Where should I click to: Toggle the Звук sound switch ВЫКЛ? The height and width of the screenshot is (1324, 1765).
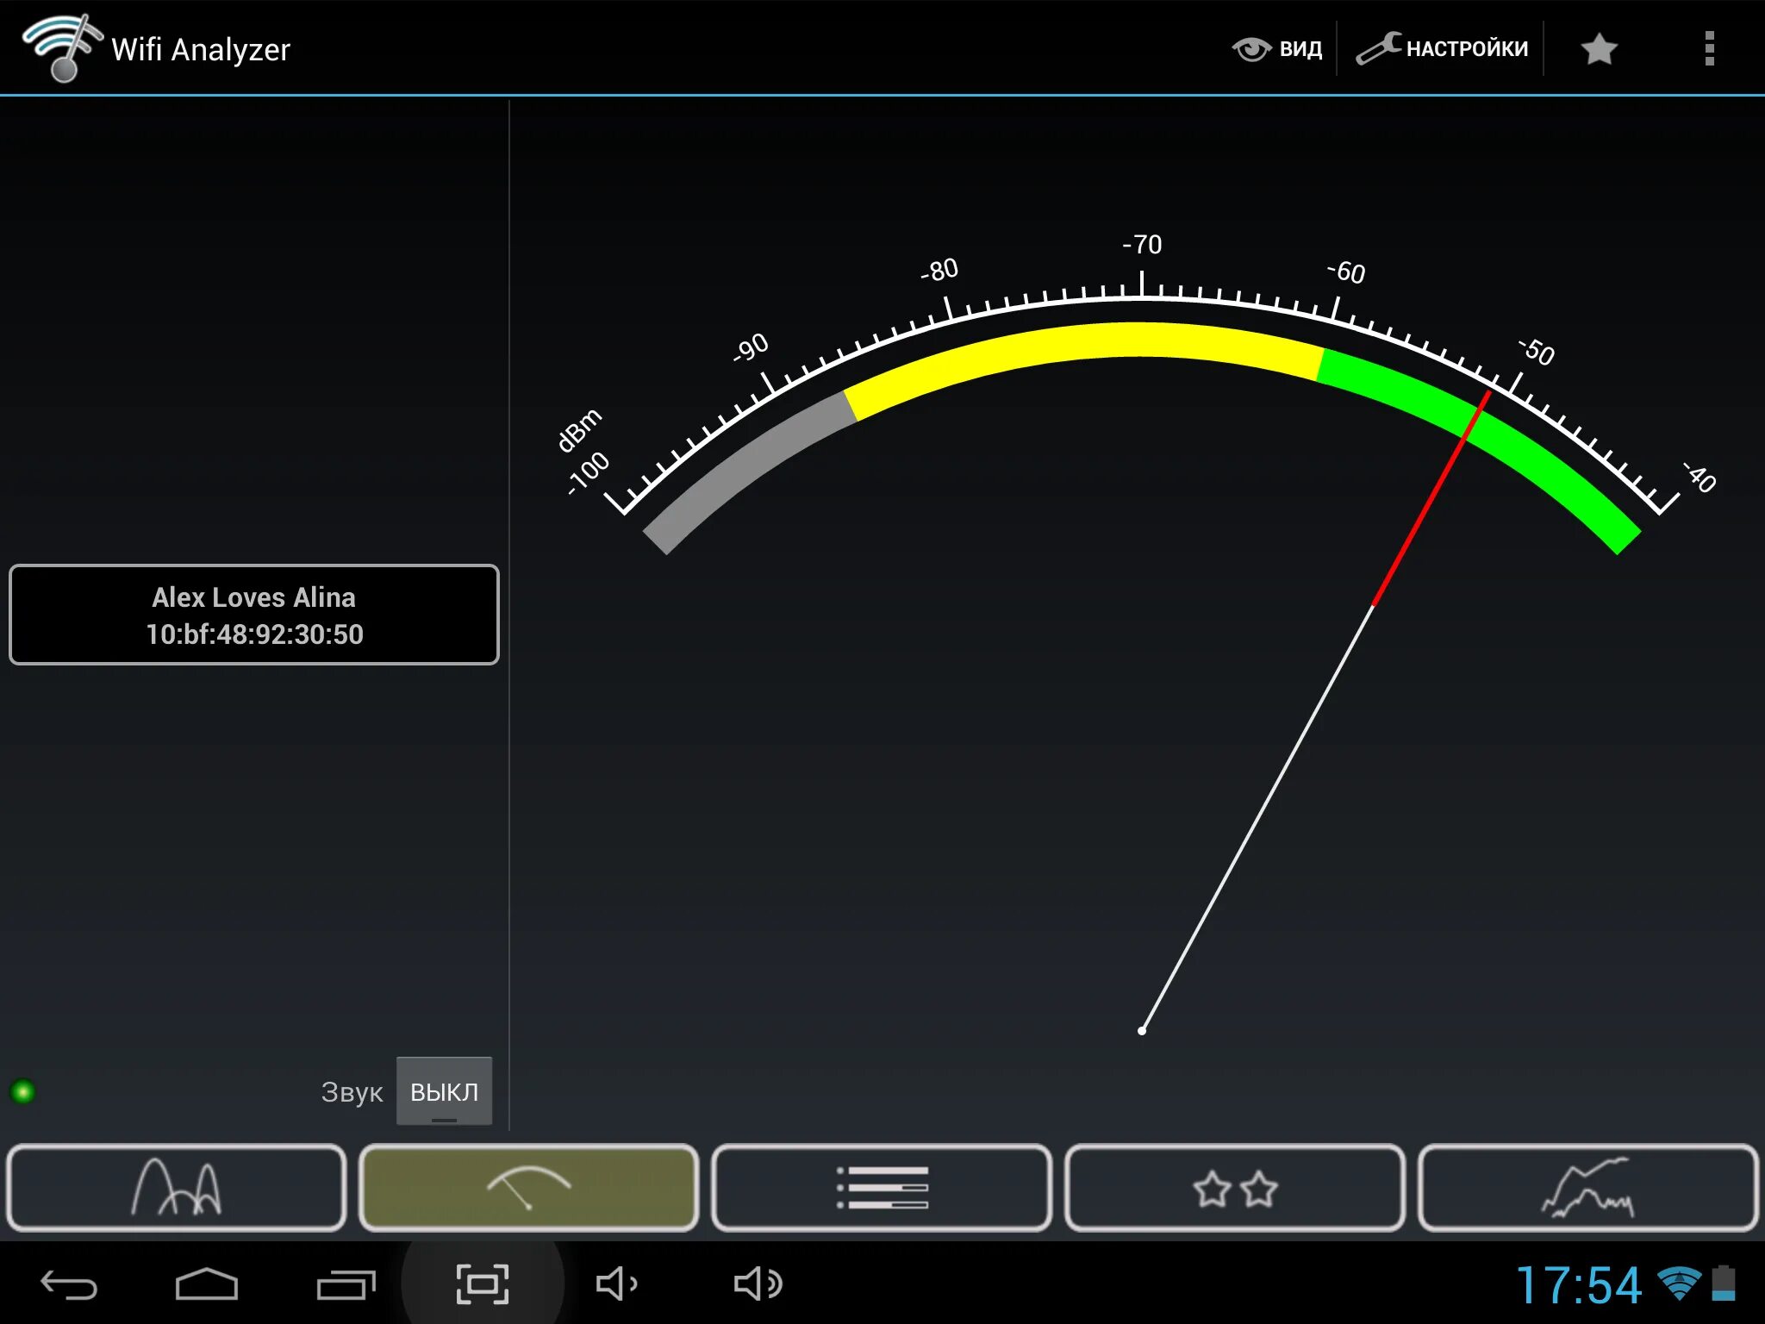[444, 1091]
